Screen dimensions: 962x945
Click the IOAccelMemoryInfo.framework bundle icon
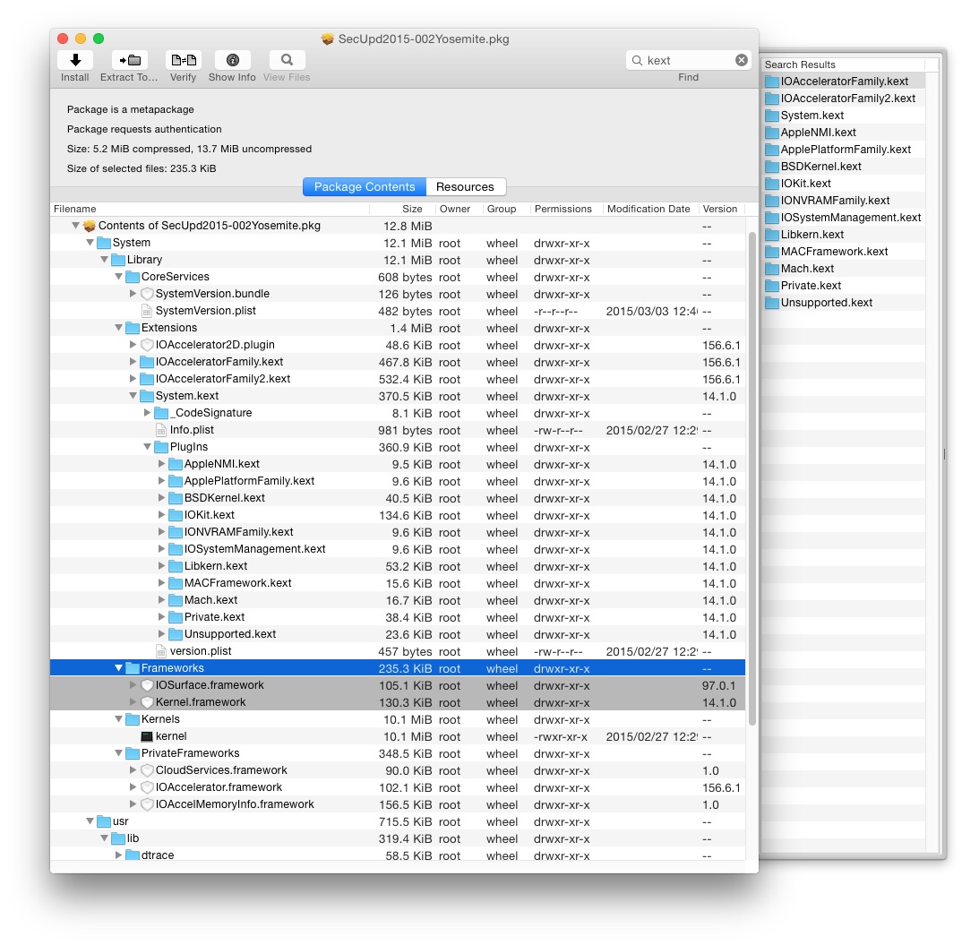pyautogui.click(x=147, y=804)
